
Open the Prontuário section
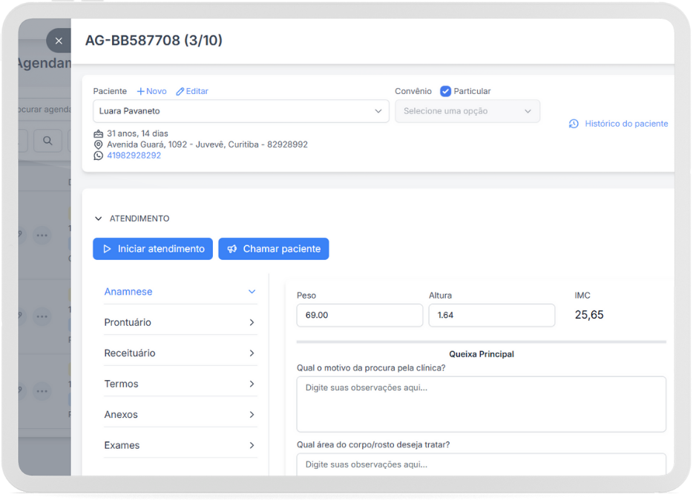point(180,322)
